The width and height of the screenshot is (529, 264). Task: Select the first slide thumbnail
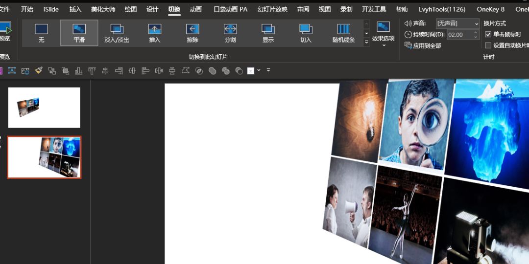[44, 108]
